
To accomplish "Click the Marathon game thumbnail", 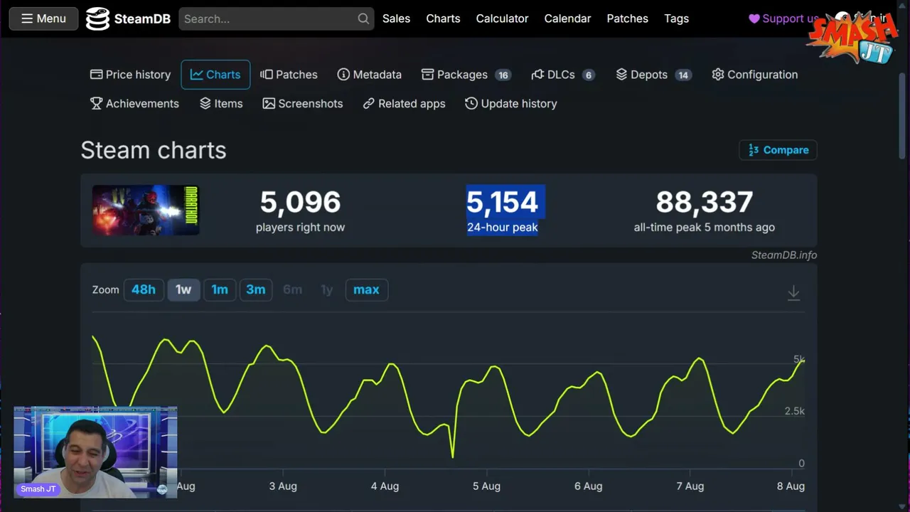I will point(146,210).
